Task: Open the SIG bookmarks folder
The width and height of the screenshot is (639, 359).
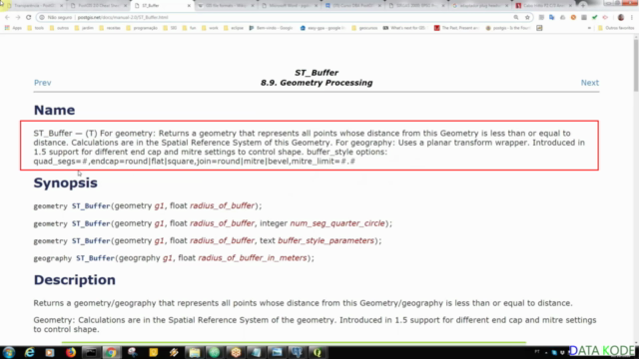Action: [x=170, y=28]
